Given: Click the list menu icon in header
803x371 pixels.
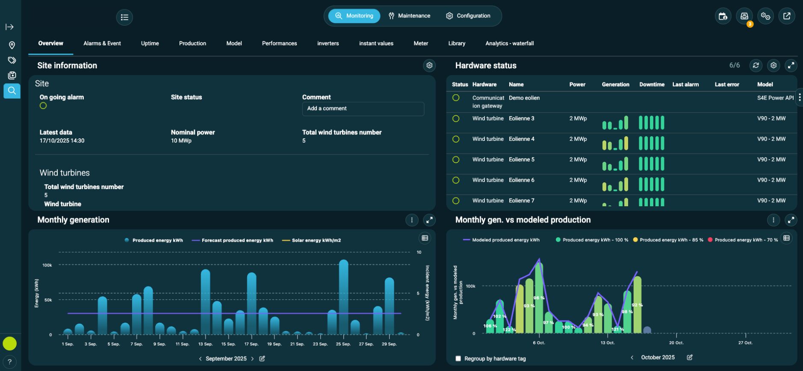Looking at the screenshot, I should 124,18.
